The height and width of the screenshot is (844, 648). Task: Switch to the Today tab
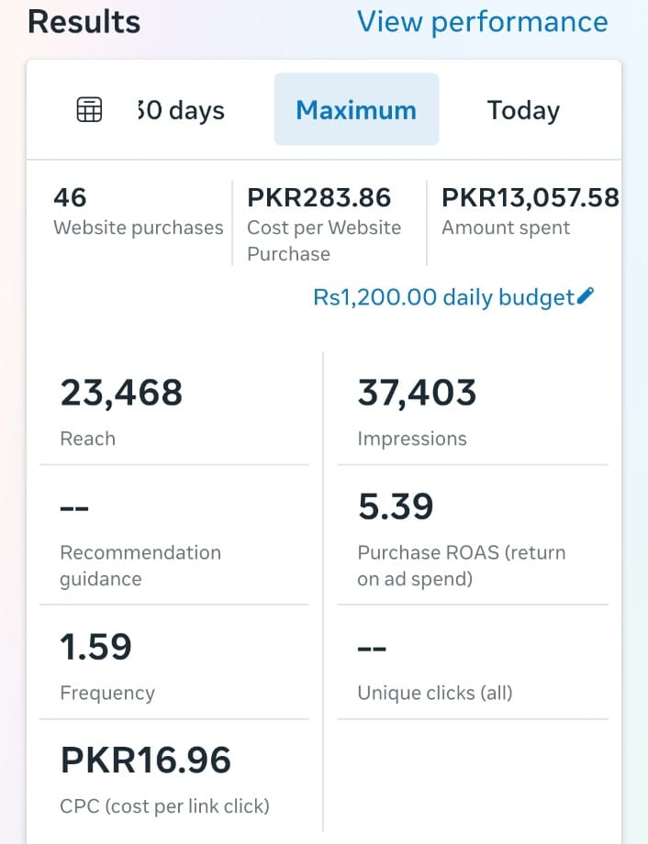523,110
